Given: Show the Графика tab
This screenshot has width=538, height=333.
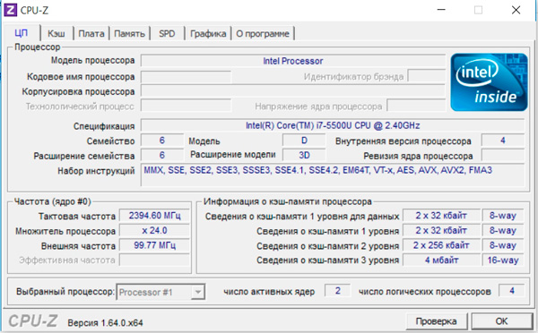Looking at the screenshot, I should (208, 34).
